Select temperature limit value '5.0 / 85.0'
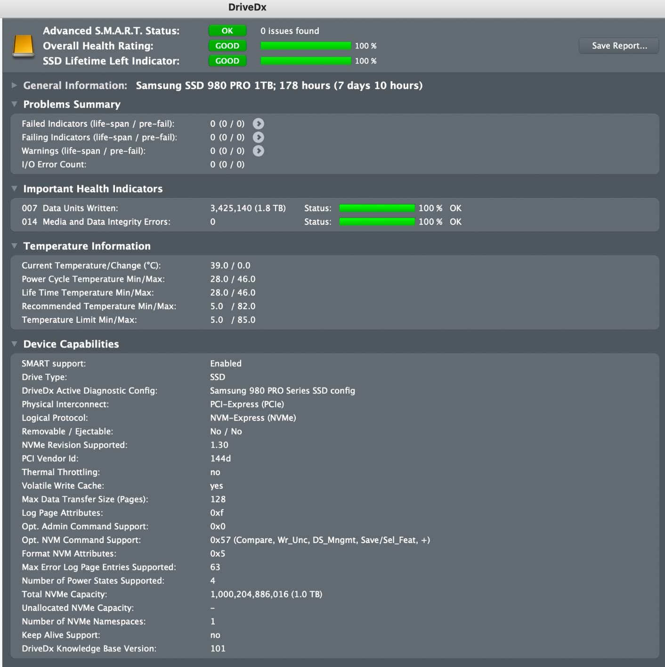The height and width of the screenshot is (667, 665). [x=233, y=320]
